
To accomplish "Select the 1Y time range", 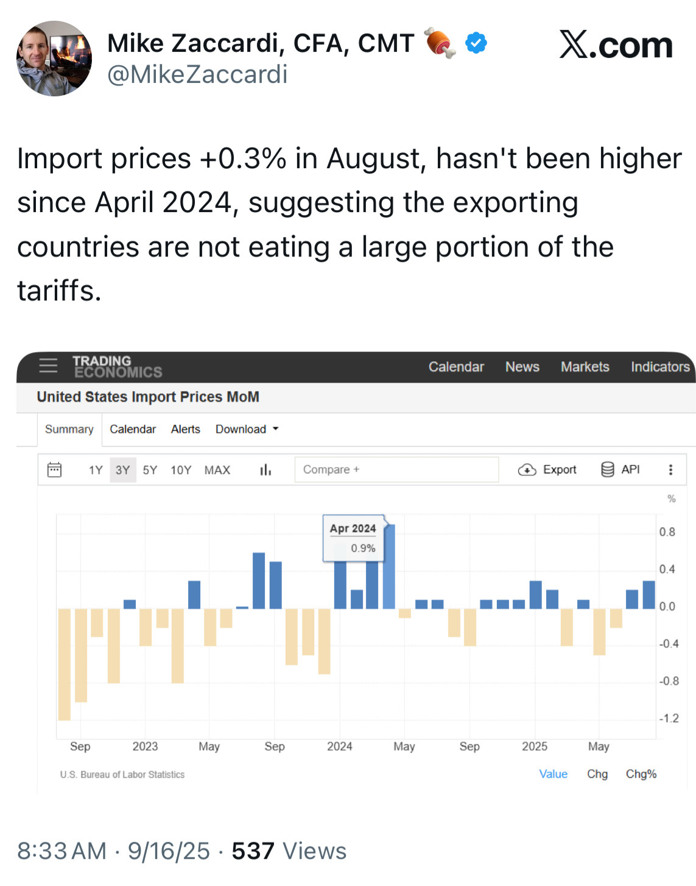I will pos(96,470).
